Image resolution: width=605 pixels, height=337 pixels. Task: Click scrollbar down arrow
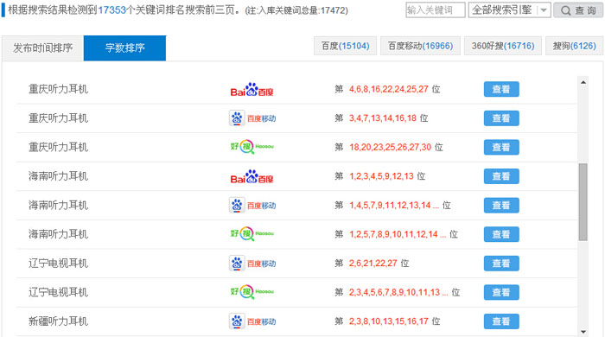(583, 332)
